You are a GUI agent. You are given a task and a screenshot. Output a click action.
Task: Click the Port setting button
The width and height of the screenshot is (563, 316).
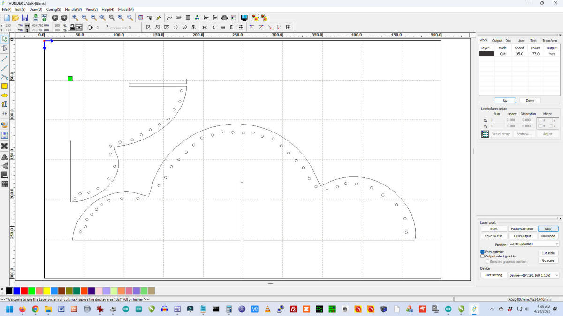pos(493,275)
